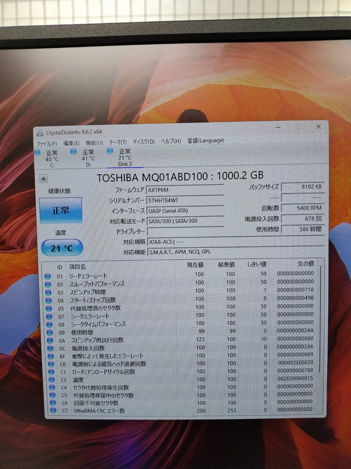Click the status dot for ID 04 スタート/ストップ回数
The height and width of the screenshot is (469, 351).
click(x=48, y=300)
